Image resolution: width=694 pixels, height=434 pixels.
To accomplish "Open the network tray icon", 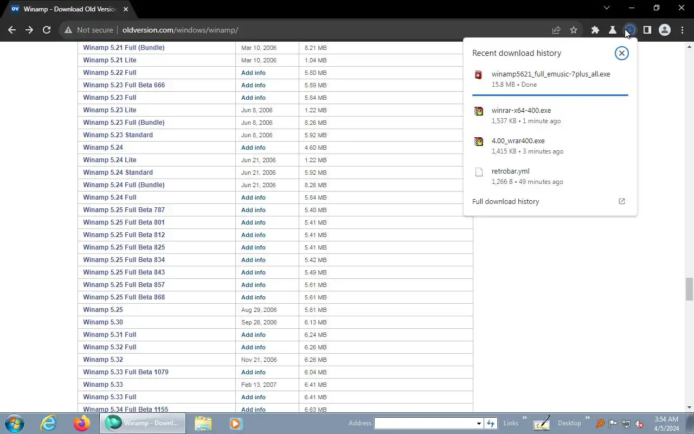I will pos(626,424).
